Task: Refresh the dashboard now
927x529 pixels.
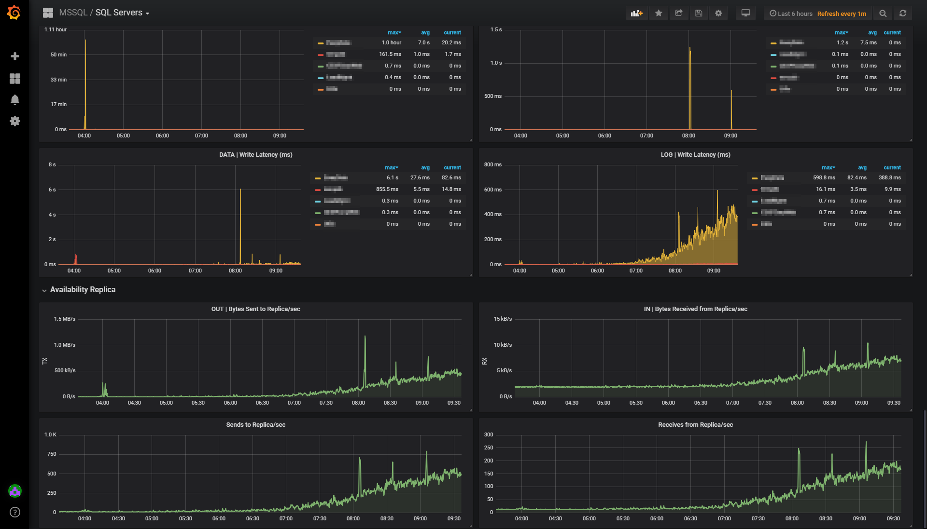Action: (903, 14)
